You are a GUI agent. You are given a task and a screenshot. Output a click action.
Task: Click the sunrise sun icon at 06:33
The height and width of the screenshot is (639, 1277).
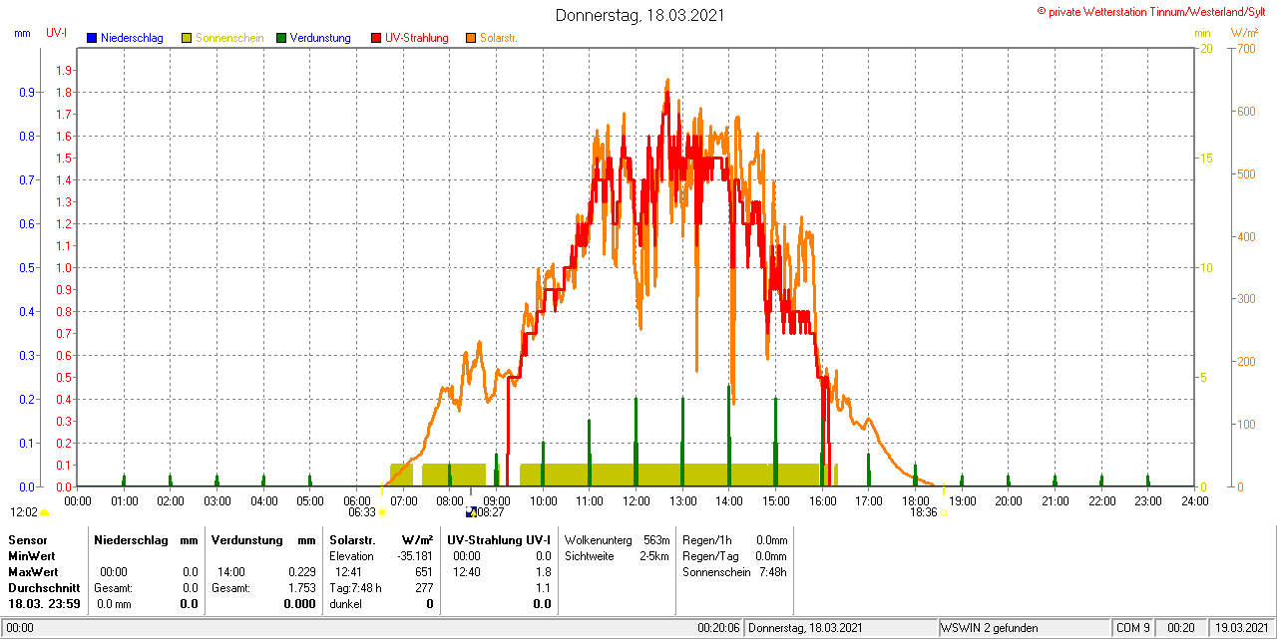click(381, 512)
